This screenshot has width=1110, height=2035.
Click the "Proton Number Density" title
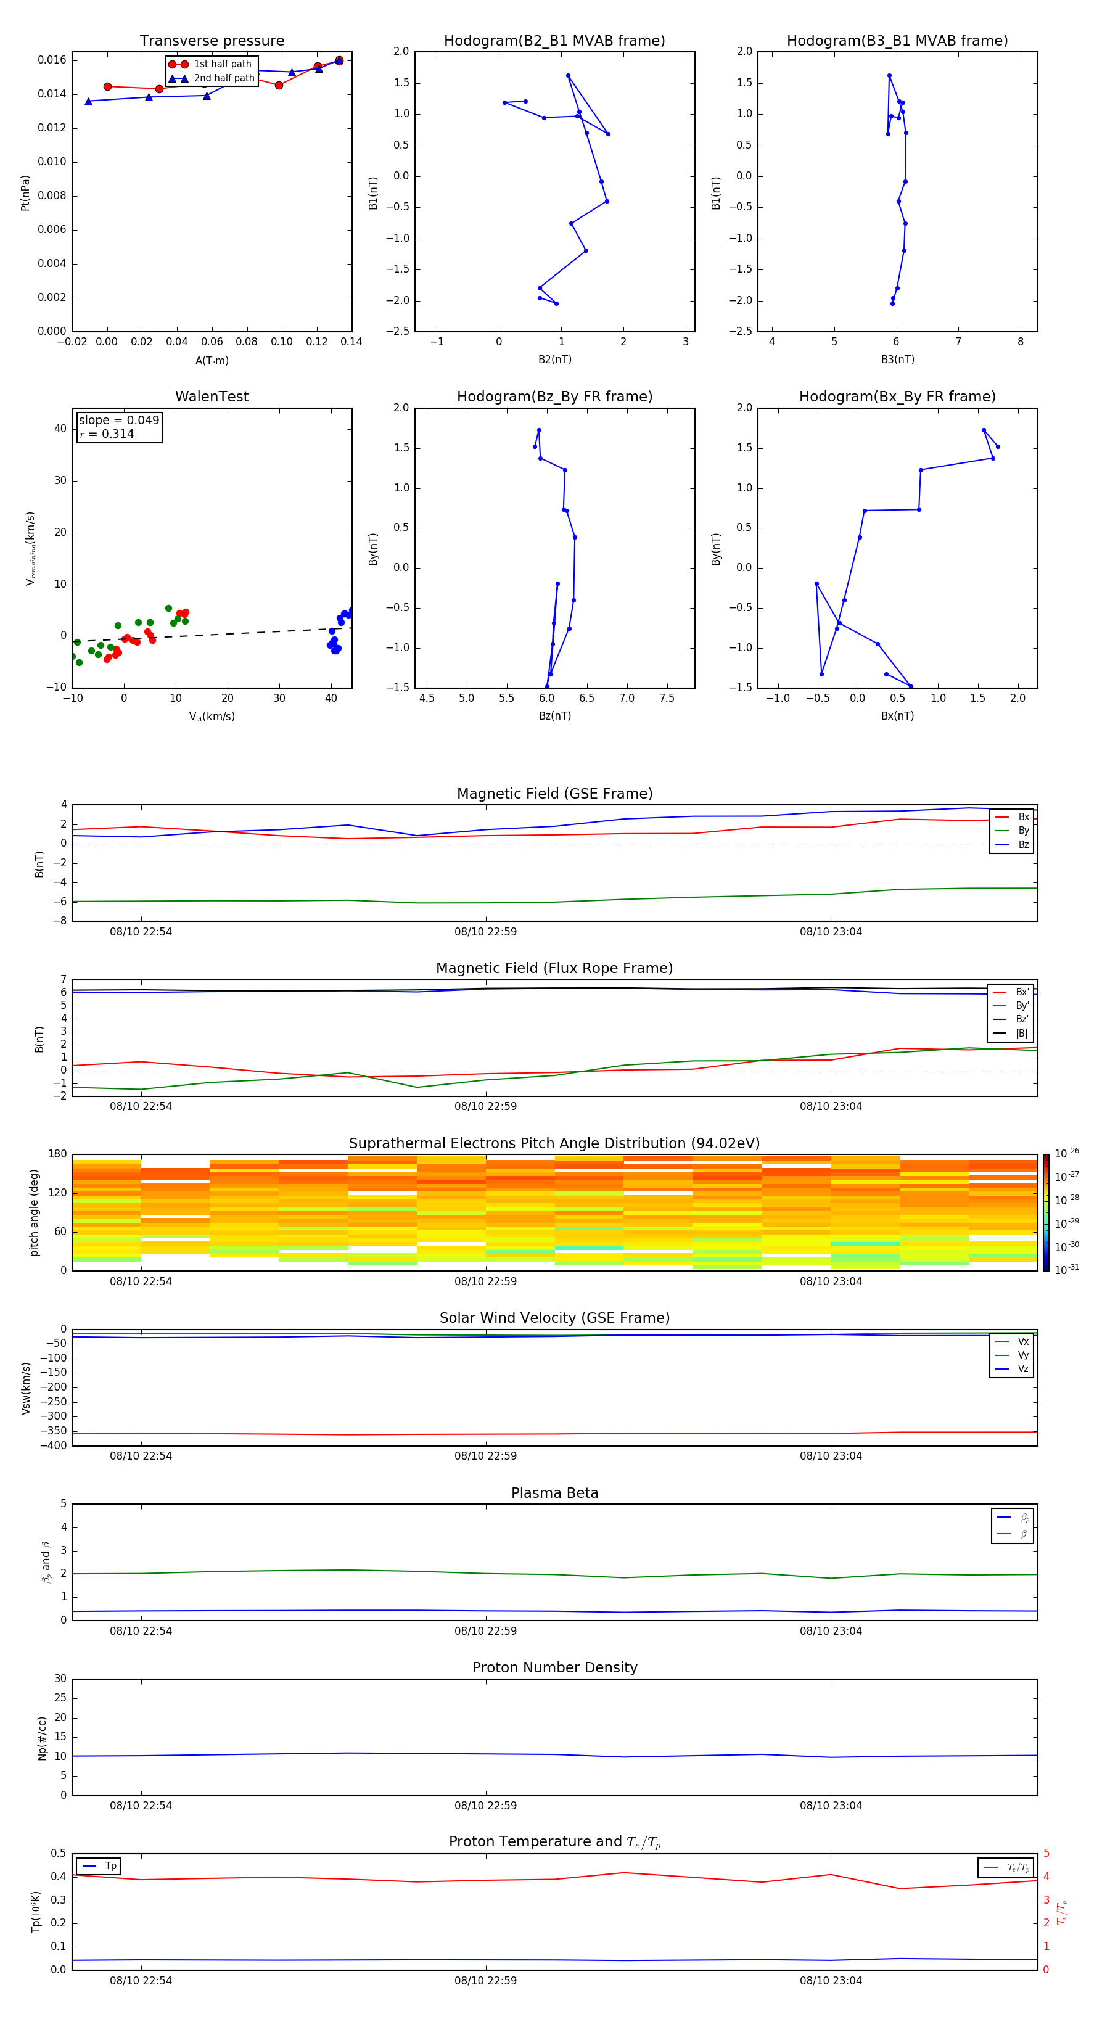pos(554,1667)
